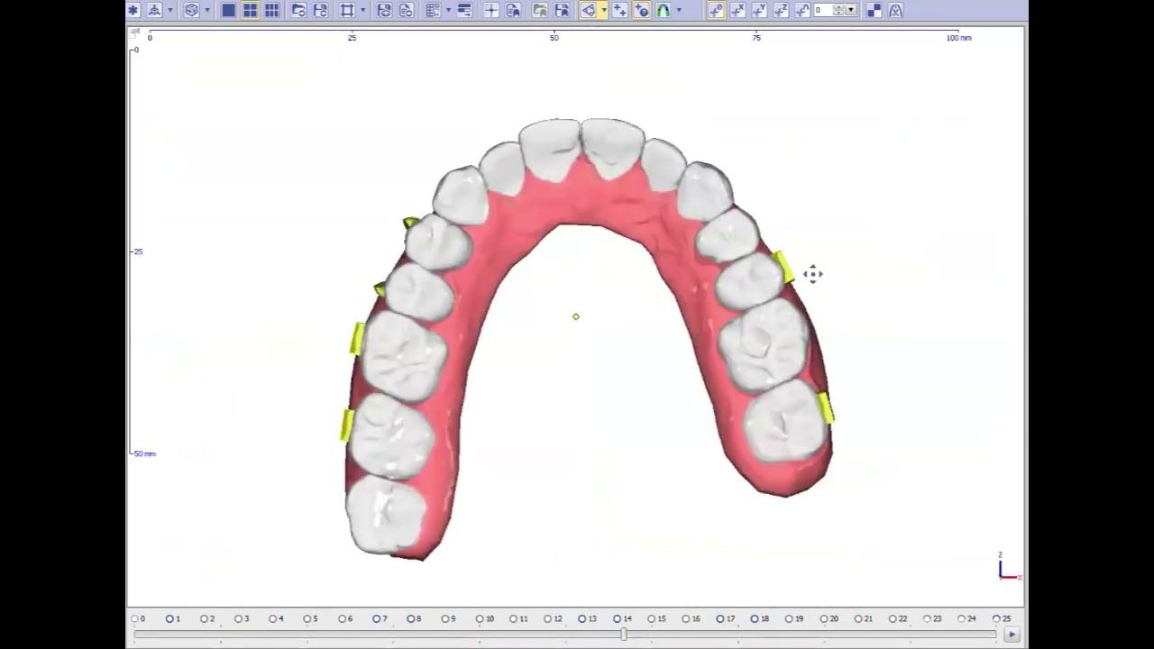Click the numeric value input field
The height and width of the screenshot is (649, 1154).
[x=823, y=11]
